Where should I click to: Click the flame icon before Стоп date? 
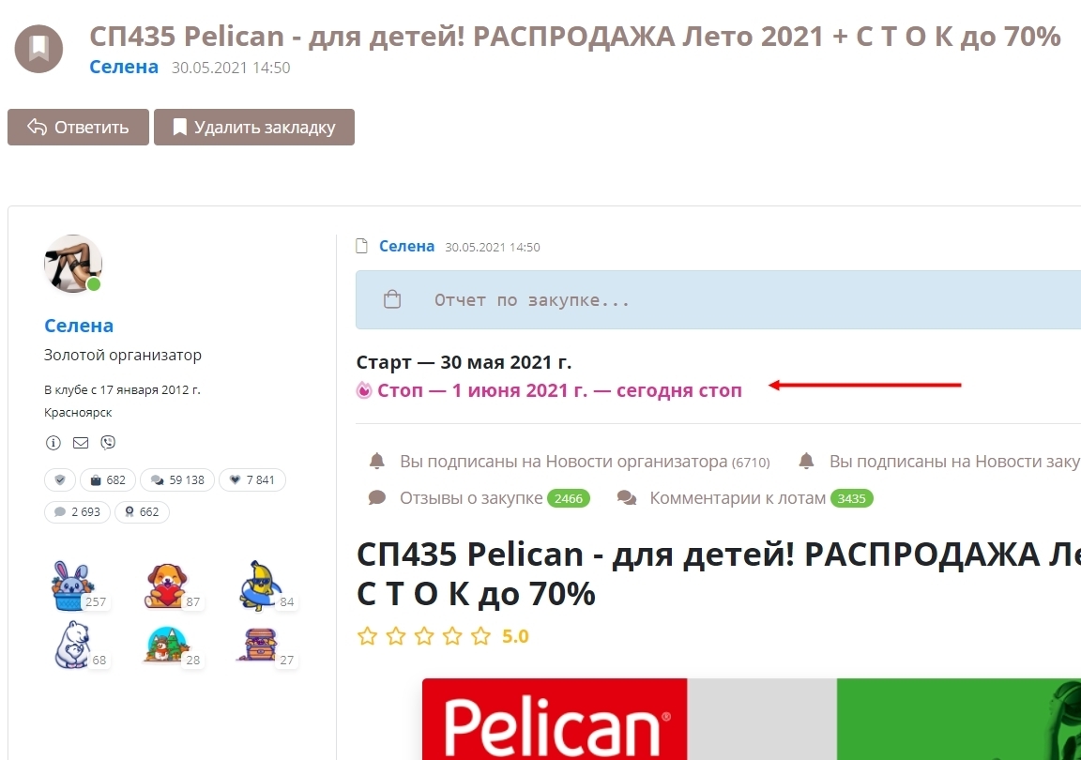point(363,390)
